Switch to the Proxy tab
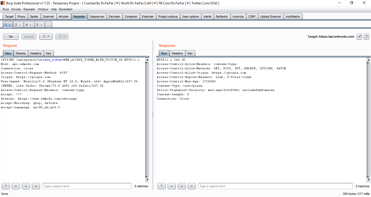 click(x=21, y=17)
